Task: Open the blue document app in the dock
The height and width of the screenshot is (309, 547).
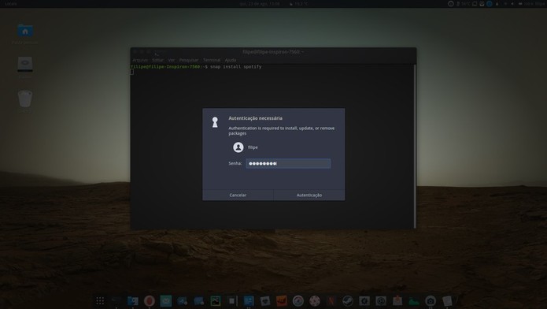Action: (x=249, y=300)
